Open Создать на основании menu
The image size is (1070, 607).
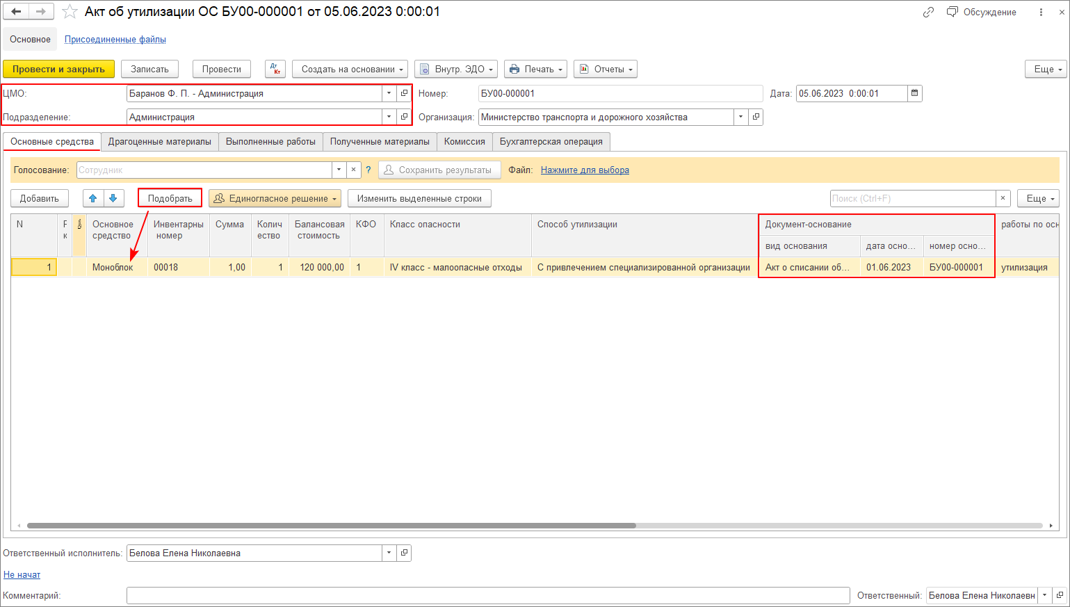(350, 69)
